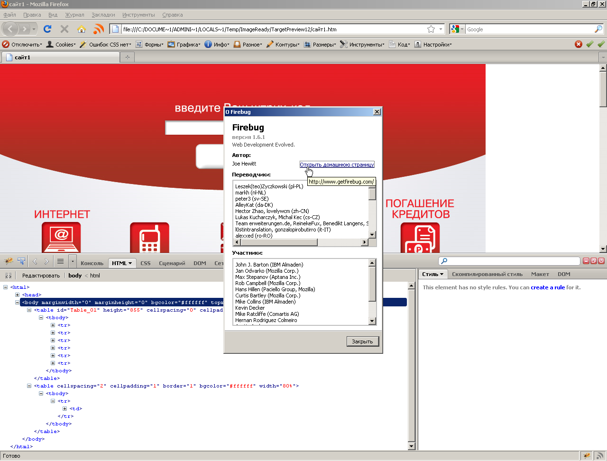The image size is (607, 461).
Task: Click the Firebug command line lines icon
Action: click(60, 261)
